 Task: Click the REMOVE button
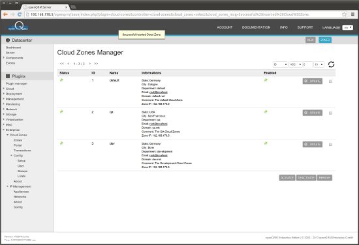324,178
